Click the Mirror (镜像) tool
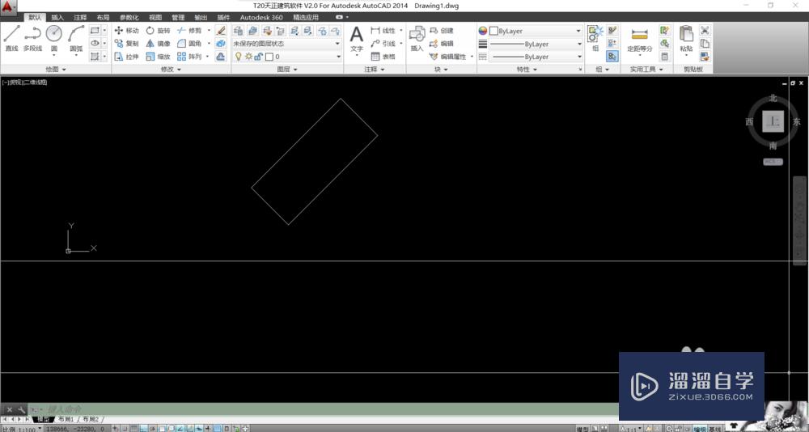The height and width of the screenshot is (432, 809). pos(158,44)
